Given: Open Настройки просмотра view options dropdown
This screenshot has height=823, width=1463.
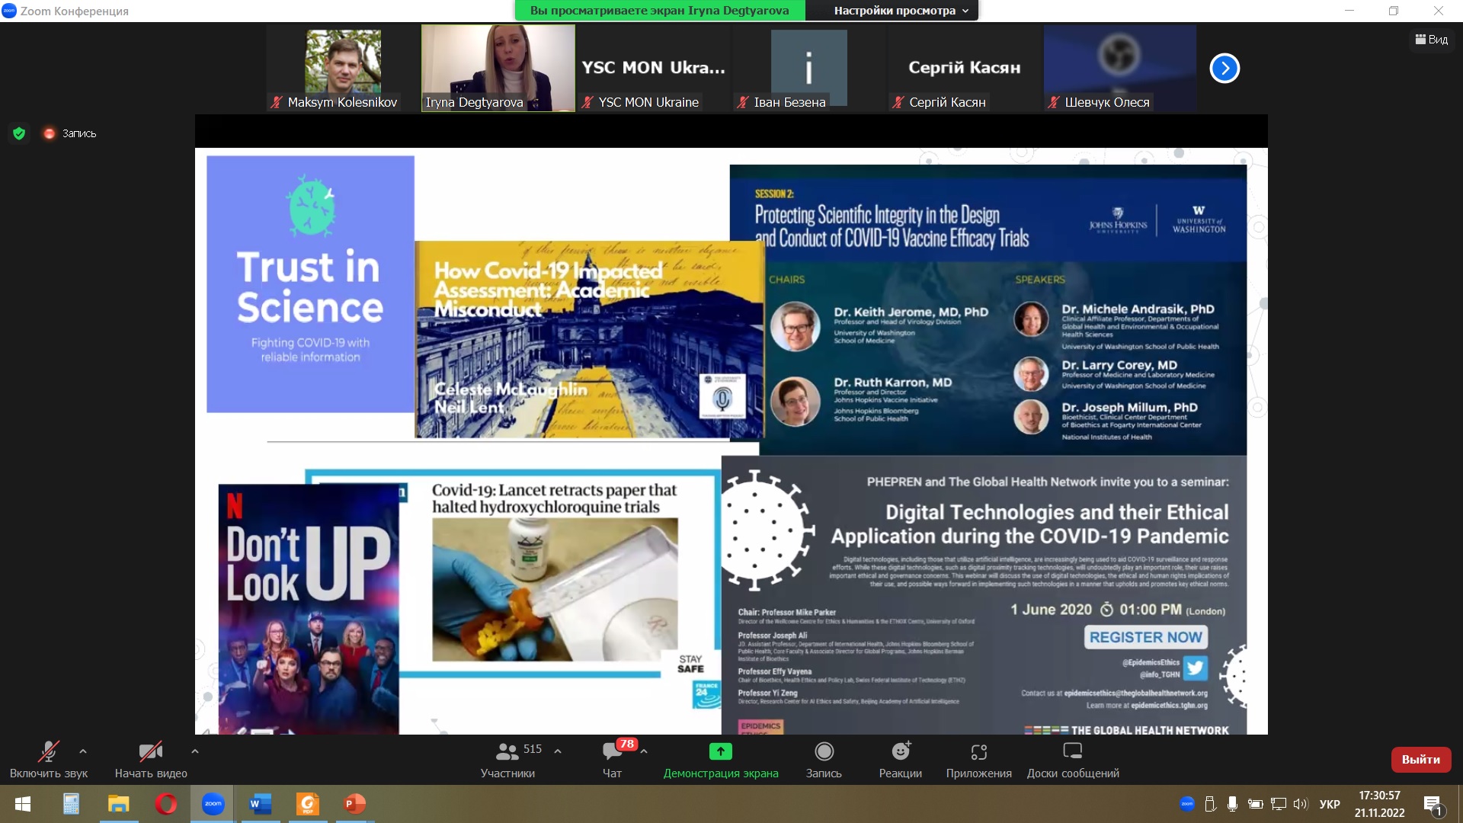Looking at the screenshot, I should (901, 11).
